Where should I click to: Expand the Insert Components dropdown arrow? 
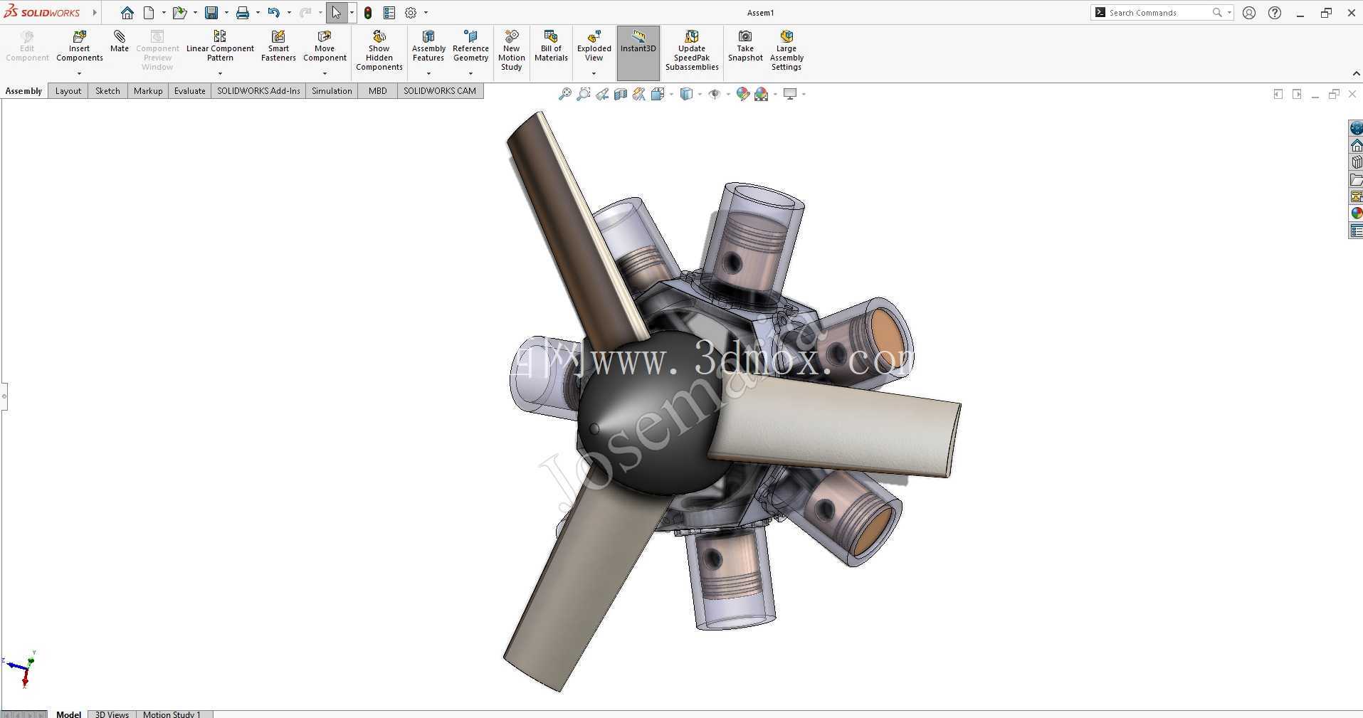[80, 73]
